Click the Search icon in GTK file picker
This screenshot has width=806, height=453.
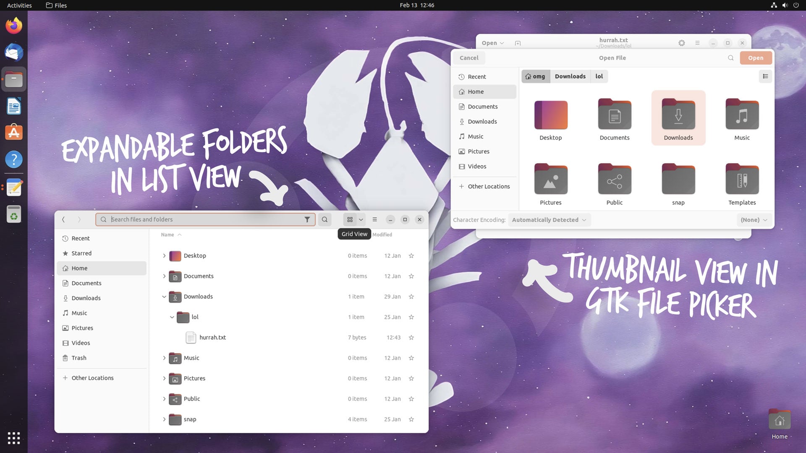(731, 57)
